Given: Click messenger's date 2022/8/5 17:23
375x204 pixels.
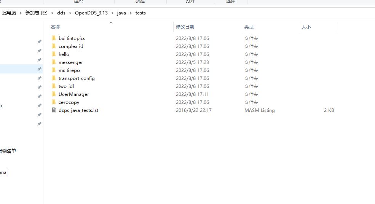Looking at the screenshot, I should click(192, 62).
